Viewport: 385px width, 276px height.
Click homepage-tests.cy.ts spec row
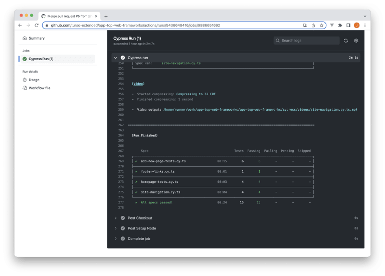click(223, 182)
